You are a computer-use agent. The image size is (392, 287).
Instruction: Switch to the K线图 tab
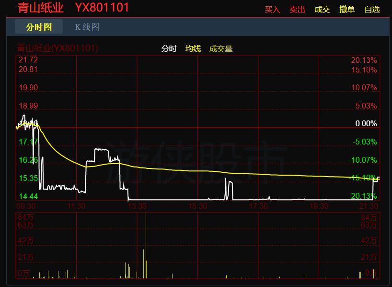click(87, 27)
